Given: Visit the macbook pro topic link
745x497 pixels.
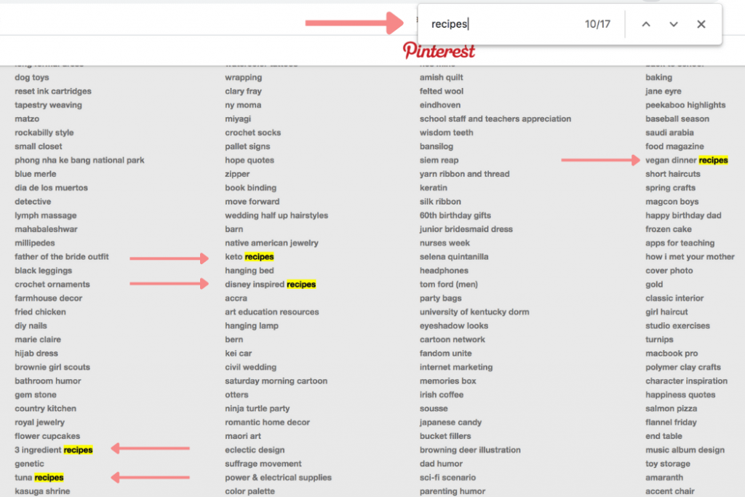Looking at the screenshot, I should click(672, 353).
